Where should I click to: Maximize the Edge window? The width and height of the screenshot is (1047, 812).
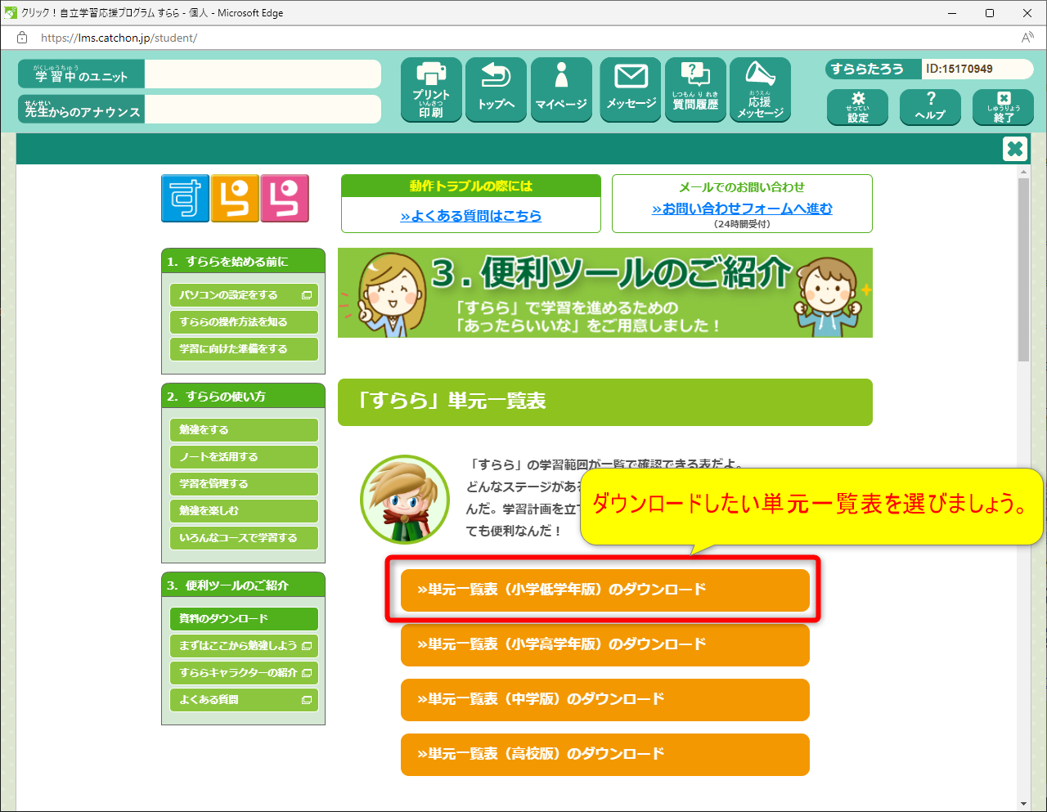(x=990, y=13)
